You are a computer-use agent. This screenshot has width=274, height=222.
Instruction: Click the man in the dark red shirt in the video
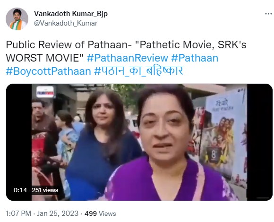coord(43,140)
